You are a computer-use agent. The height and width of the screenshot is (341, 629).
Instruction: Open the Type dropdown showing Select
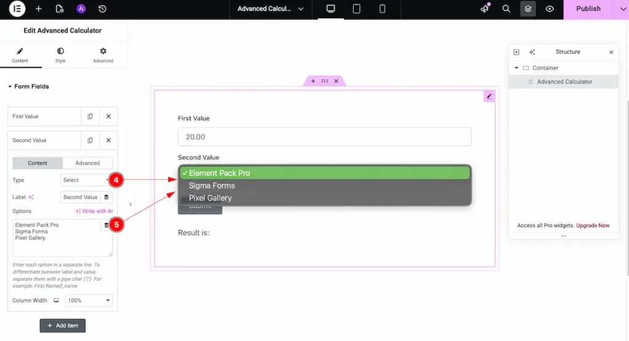[x=86, y=180]
